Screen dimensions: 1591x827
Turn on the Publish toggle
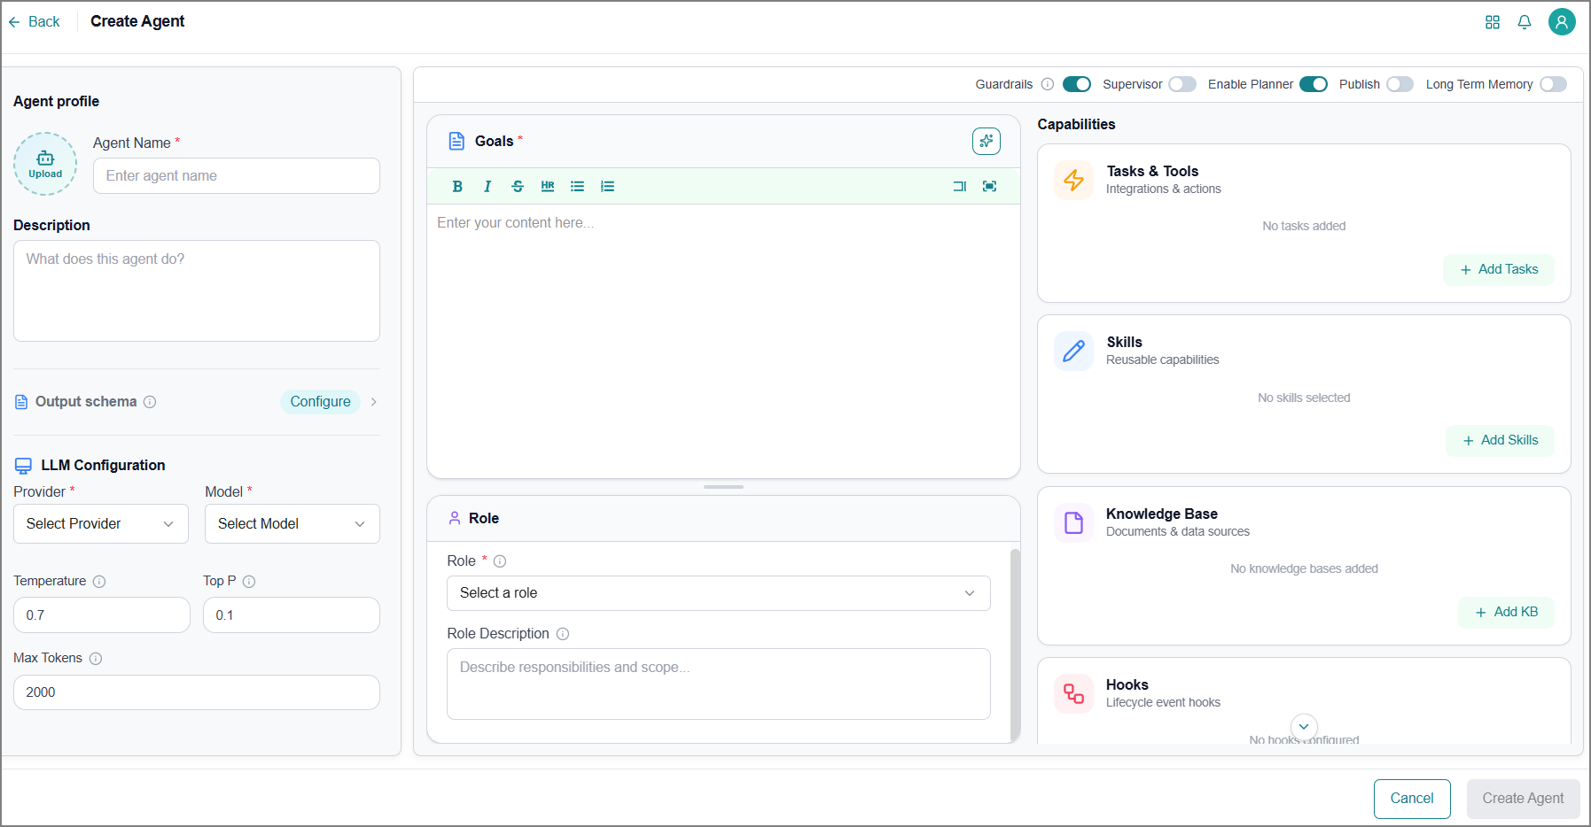point(1400,84)
